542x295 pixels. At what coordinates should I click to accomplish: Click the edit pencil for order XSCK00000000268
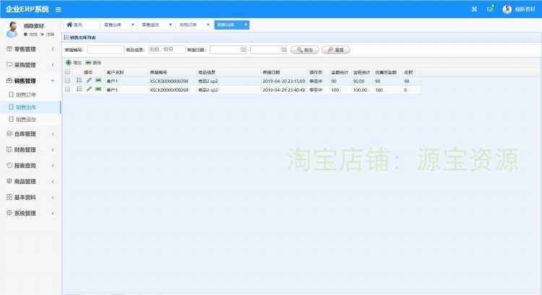tap(89, 89)
